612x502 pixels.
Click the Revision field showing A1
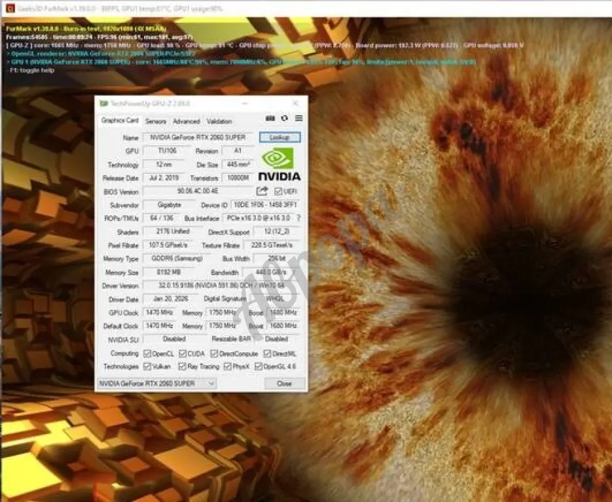[x=238, y=151]
